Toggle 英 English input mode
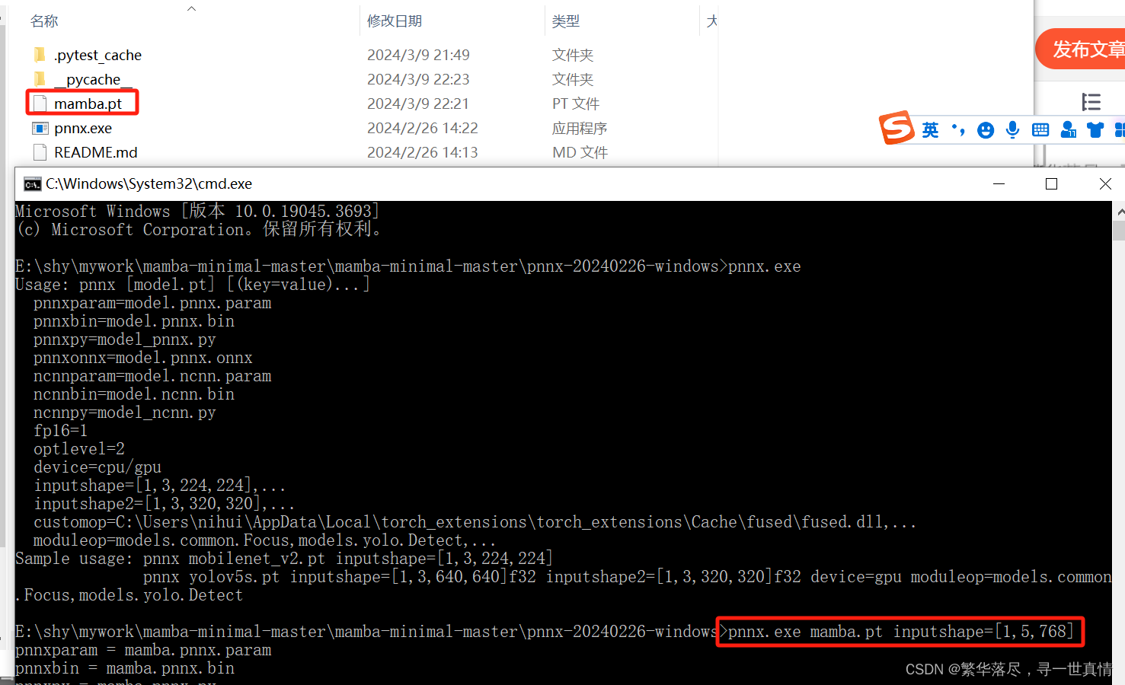The height and width of the screenshot is (685, 1125). click(x=930, y=129)
